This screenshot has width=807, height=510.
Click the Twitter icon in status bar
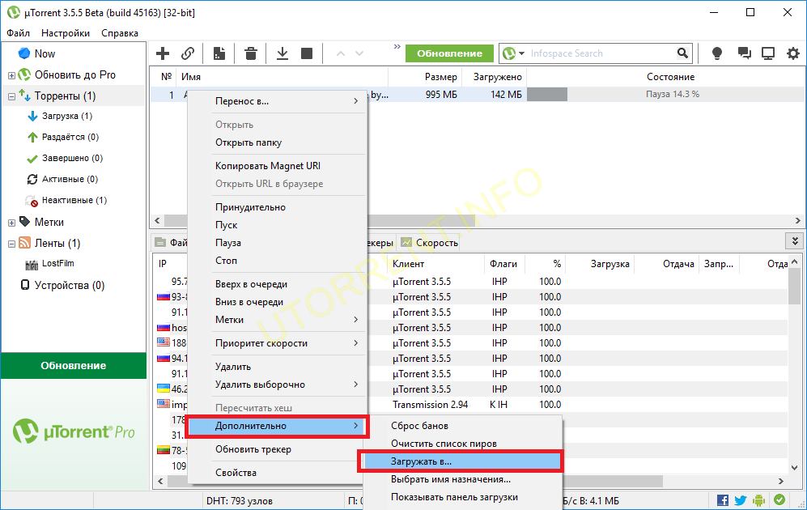(741, 499)
